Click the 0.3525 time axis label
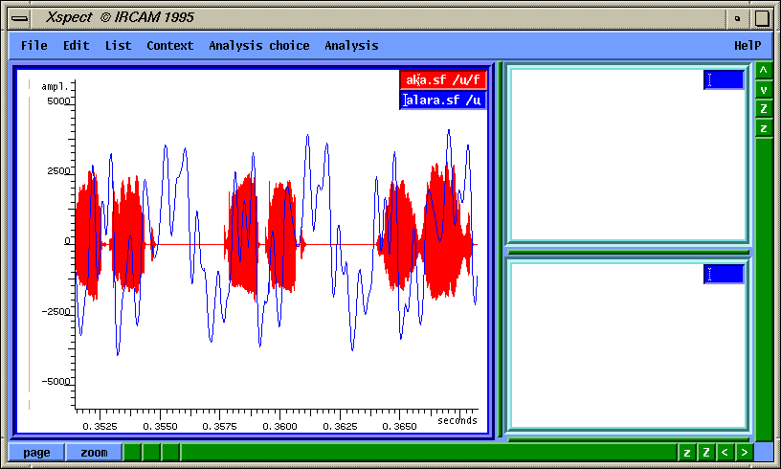Viewport: 781px width, 469px height. pyautogui.click(x=100, y=426)
